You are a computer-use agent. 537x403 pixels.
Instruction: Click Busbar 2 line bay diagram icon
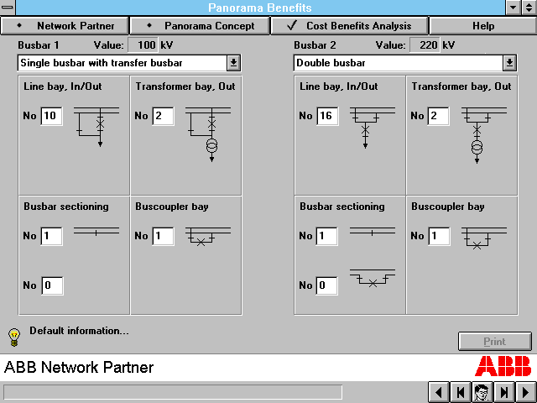pyautogui.click(x=373, y=128)
